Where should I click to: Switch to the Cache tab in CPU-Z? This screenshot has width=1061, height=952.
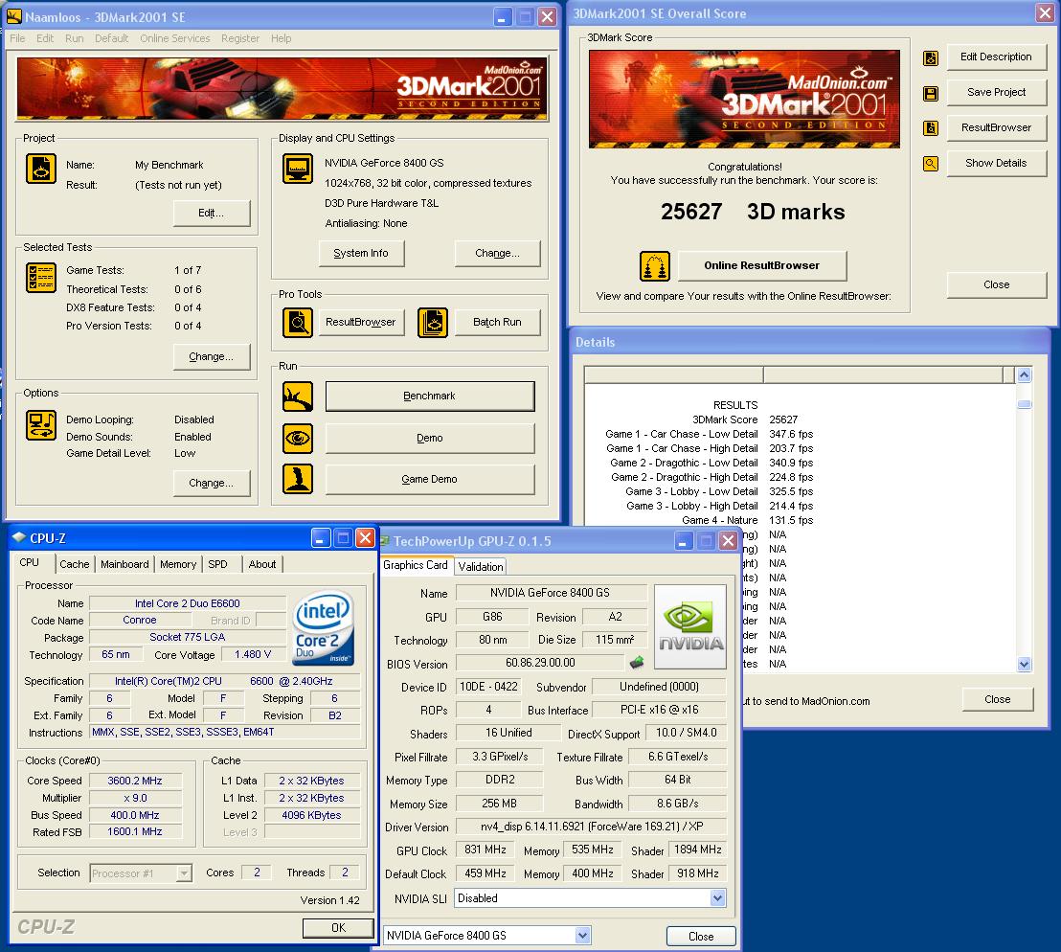click(x=75, y=564)
